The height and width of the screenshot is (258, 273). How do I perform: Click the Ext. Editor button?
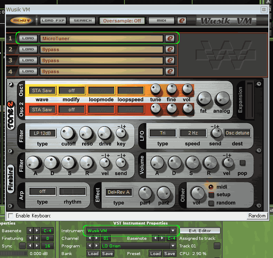(200, 231)
